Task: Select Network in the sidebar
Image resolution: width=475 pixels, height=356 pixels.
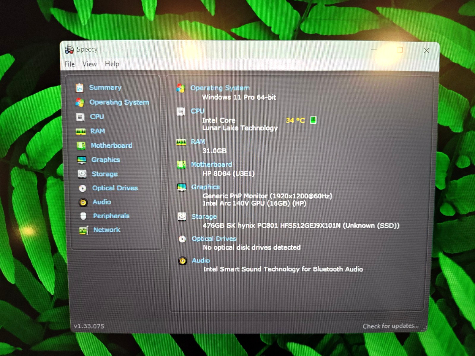Action: (107, 230)
